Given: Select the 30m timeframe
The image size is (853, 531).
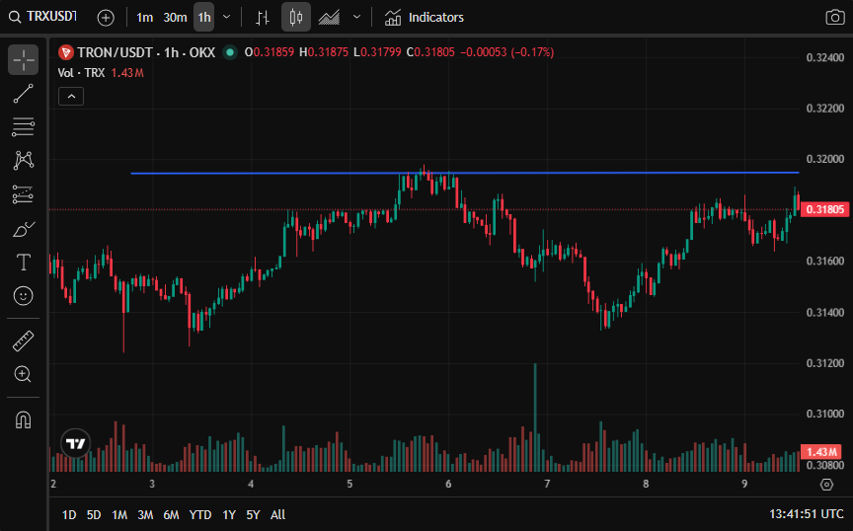Looking at the screenshot, I should [175, 18].
